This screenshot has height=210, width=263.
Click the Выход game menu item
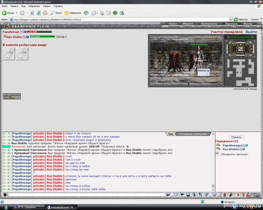[248, 24]
